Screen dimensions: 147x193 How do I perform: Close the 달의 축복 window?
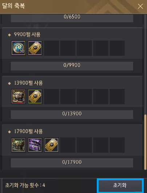(140, 6)
